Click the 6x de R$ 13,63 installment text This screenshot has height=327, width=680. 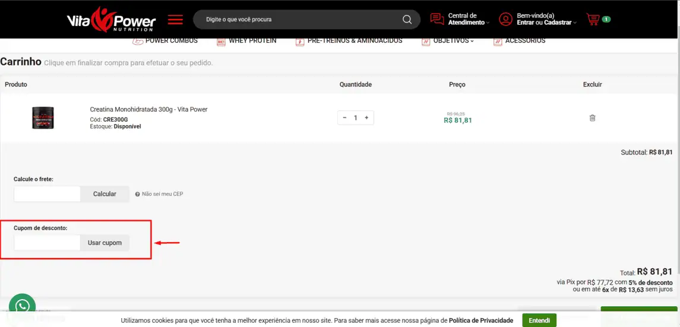pos(623,290)
